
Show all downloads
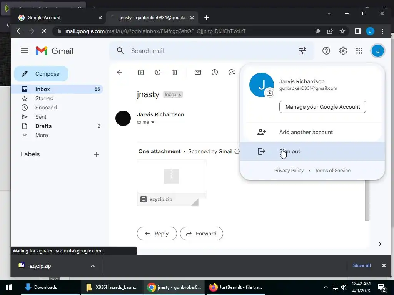point(362,265)
